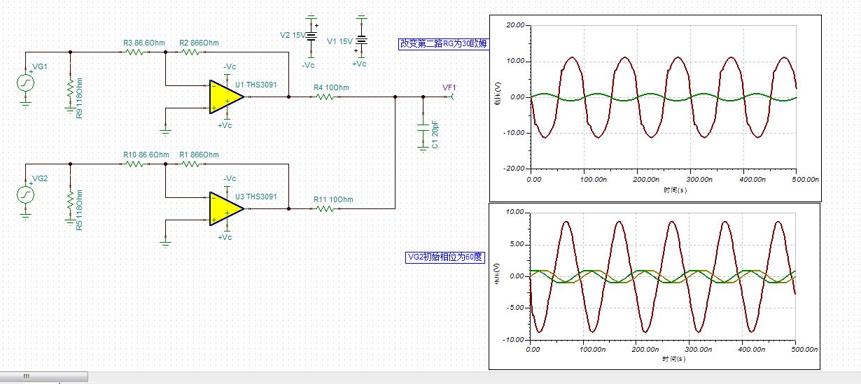
Task: Click the 'R10 86.6Ohm' label text
Action: [x=146, y=155]
